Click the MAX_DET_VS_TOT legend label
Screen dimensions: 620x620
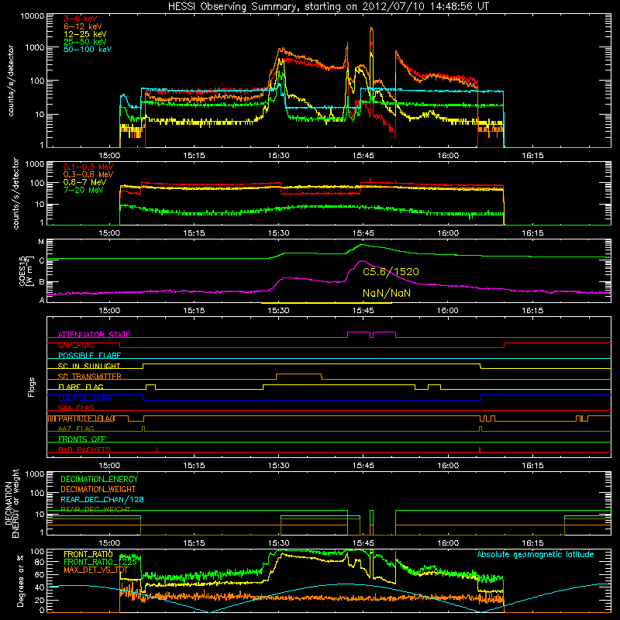pos(96,570)
